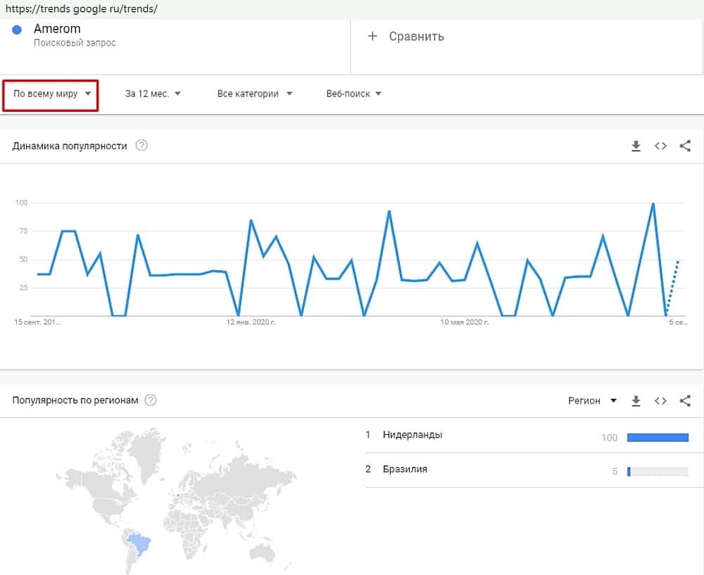Viewport: 704px width, 575px height.
Task: Share the popularity dynamics chart
Action: coord(685,146)
